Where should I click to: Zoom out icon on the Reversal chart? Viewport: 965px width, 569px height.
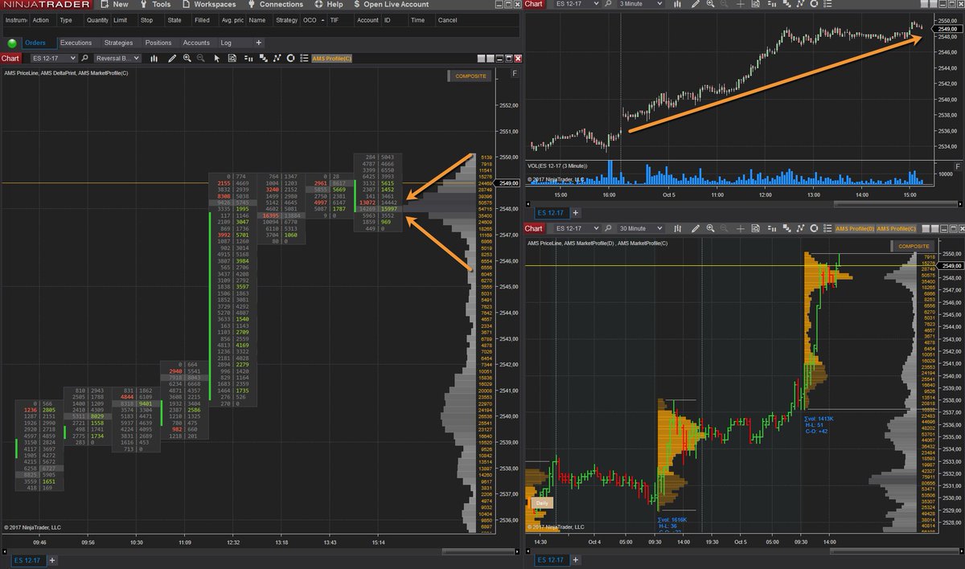coord(200,58)
